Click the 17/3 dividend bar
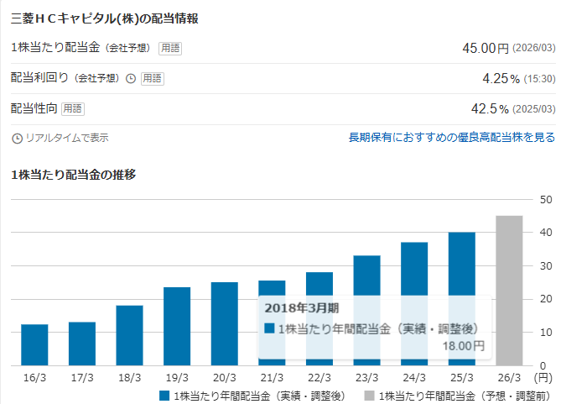Image resolution: width=561 pixels, height=404 pixels. (82, 344)
